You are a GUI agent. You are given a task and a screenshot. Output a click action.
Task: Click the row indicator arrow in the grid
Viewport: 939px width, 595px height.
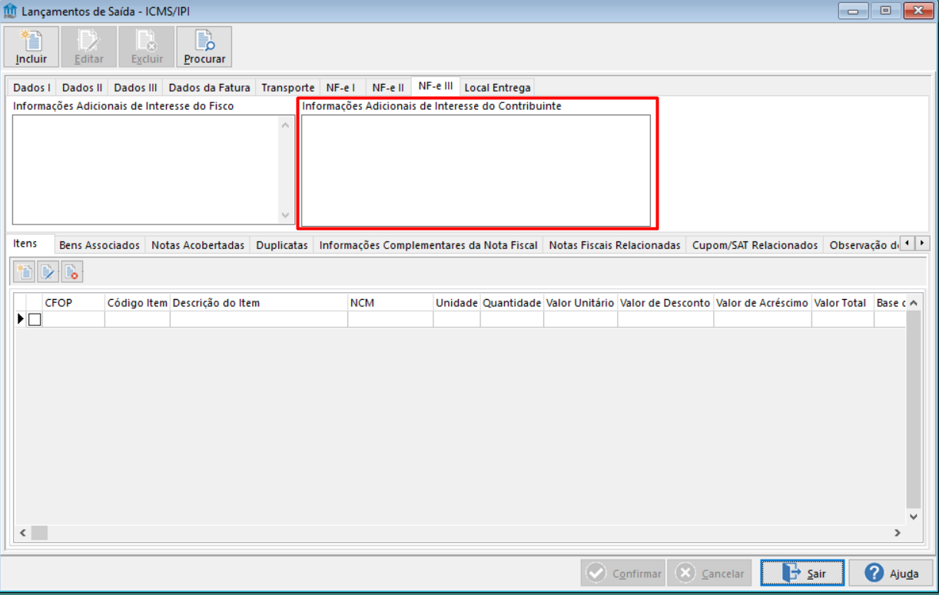[x=21, y=319]
